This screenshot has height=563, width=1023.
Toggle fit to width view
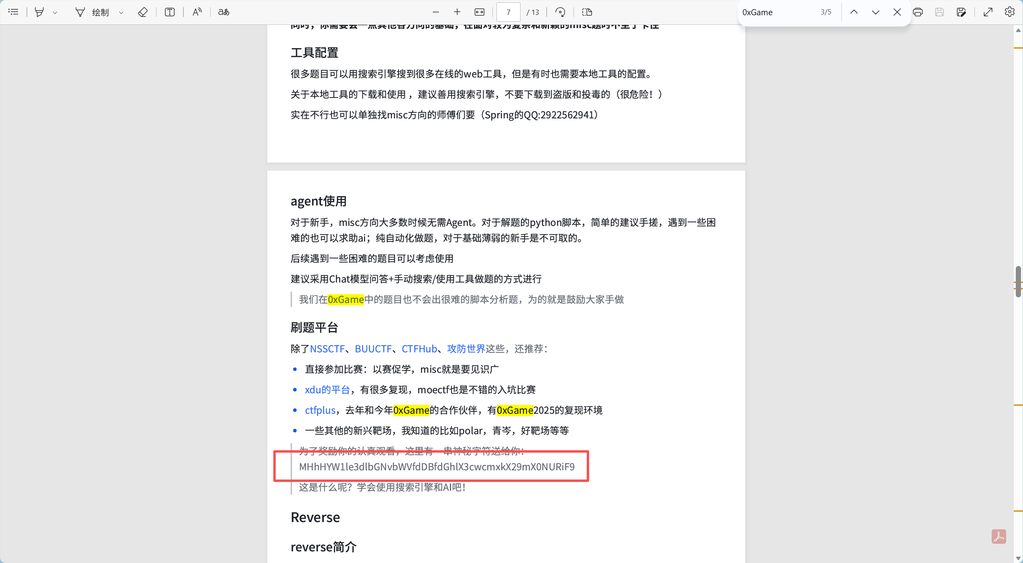(480, 12)
